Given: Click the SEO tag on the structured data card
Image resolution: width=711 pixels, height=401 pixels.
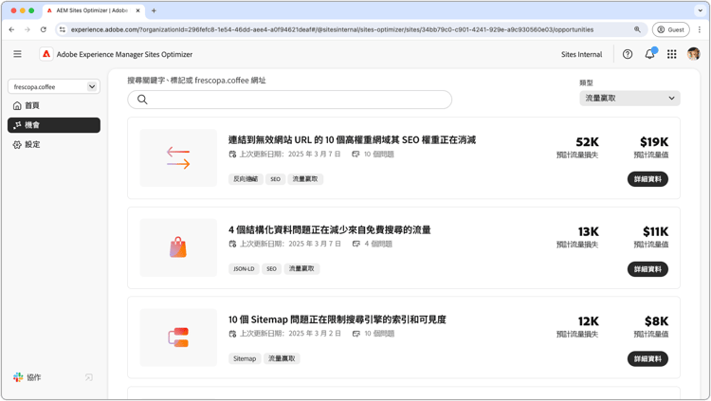Looking at the screenshot, I should [271, 269].
